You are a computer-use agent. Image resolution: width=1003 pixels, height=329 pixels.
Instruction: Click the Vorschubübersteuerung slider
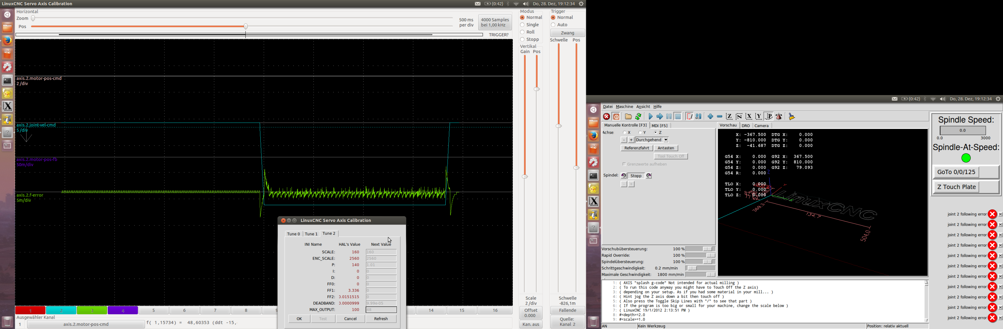pyautogui.click(x=701, y=249)
